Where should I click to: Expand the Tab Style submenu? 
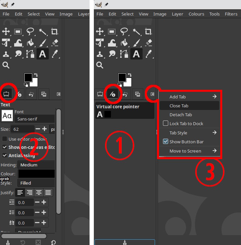pos(189,133)
